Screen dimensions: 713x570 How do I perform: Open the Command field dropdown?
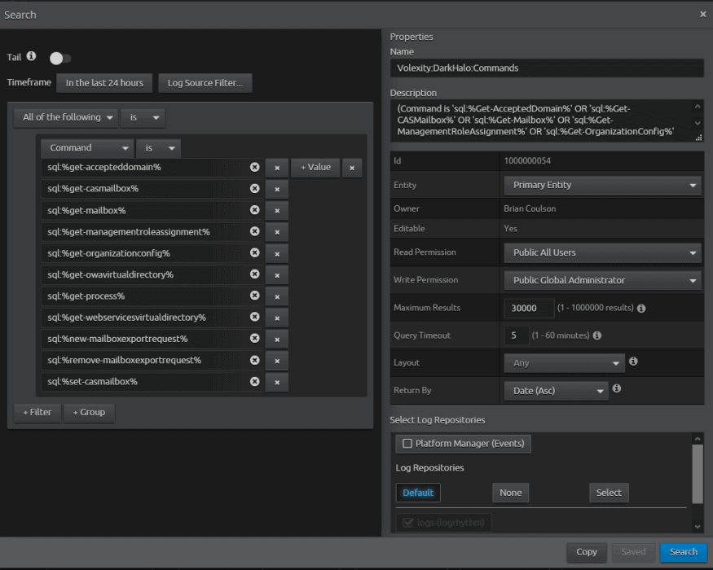click(x=86, y=147)
